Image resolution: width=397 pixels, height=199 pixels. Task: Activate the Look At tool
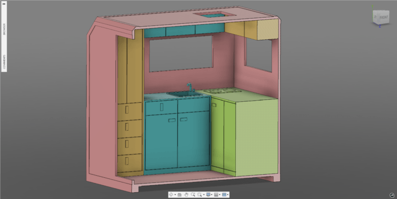point(179,195)
